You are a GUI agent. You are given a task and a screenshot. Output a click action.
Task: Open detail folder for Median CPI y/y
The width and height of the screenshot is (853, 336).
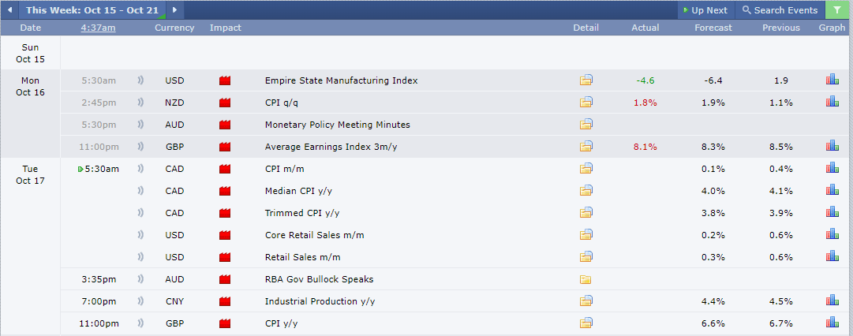(586, 191)
